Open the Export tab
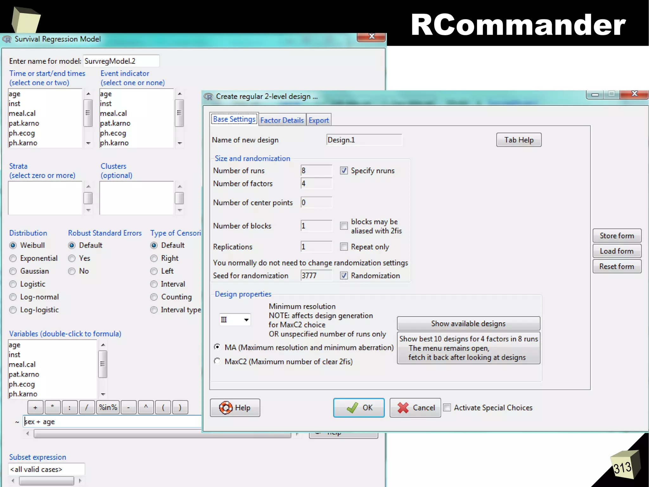649x487 pixels. 319,120
